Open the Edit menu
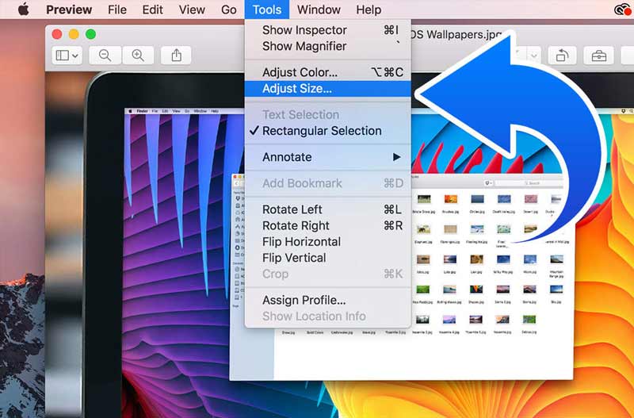634x418 pixels. point(152,10)
